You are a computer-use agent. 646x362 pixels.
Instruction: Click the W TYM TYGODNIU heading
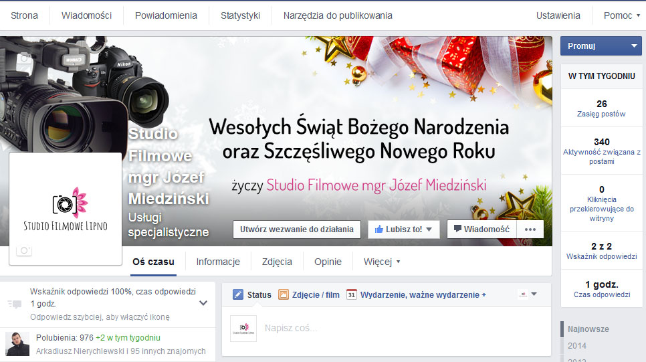coord(601,76)
